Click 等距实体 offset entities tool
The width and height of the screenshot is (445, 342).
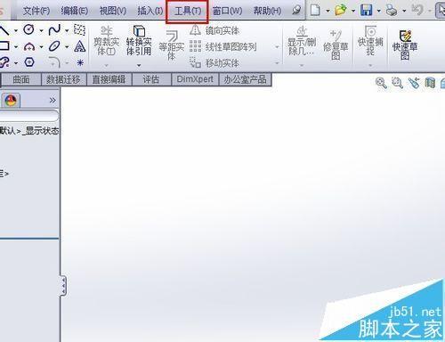pos(172,46)
